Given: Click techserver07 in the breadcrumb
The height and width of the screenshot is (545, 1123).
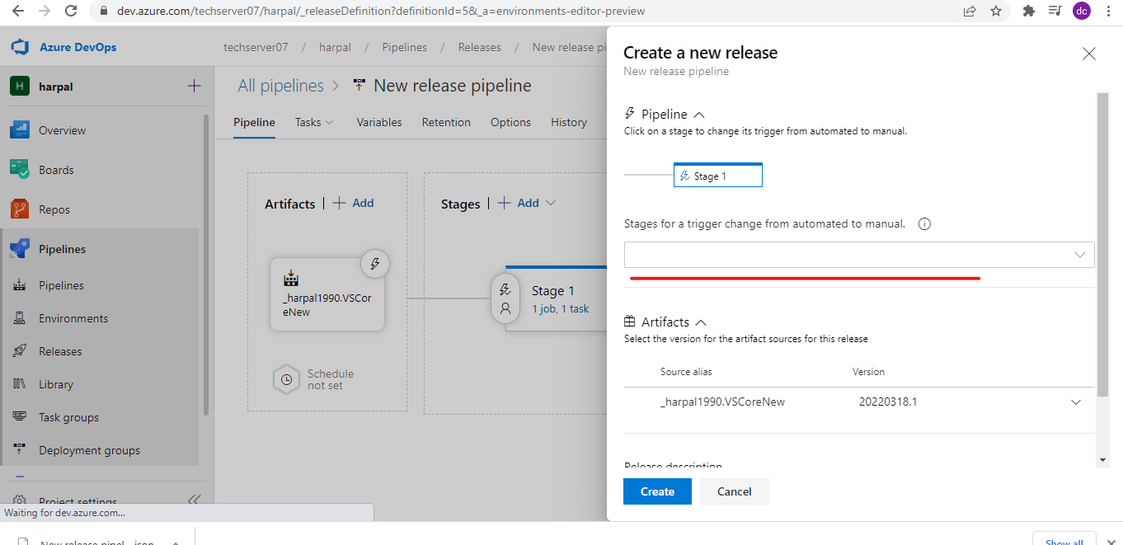Looking at the screenshot, I should tap(256, 47).
